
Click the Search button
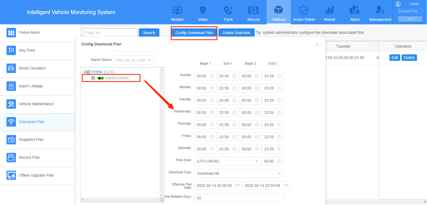point(149,33)
